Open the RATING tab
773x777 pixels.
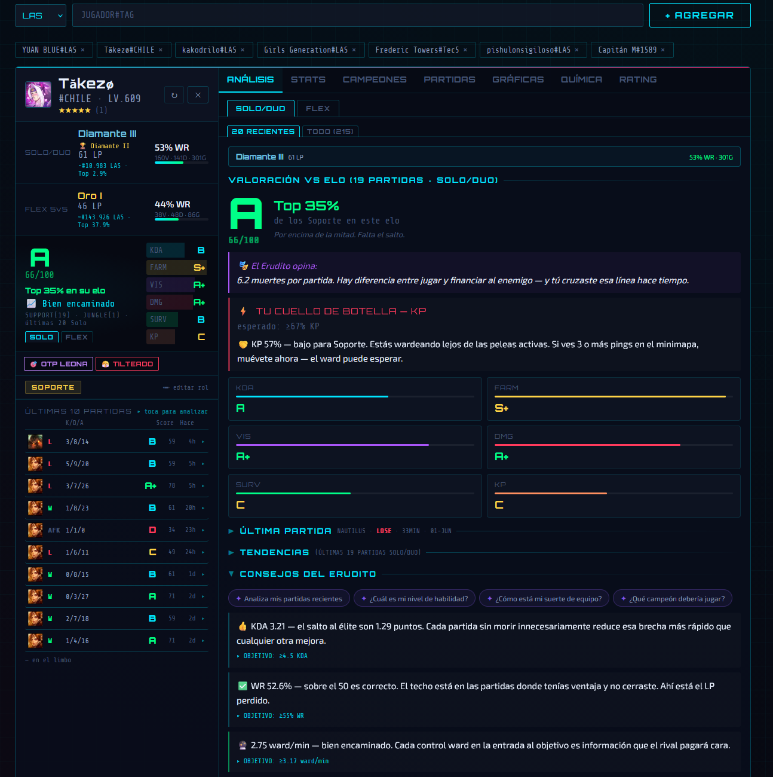(638, 79)
